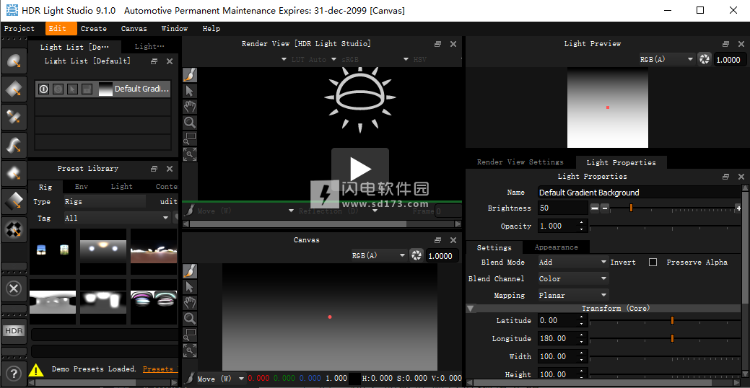Click the black color swatch in Canvas footer
Image resolution: width=750 pixels, height=388 pixels.
tap(354, 379)
